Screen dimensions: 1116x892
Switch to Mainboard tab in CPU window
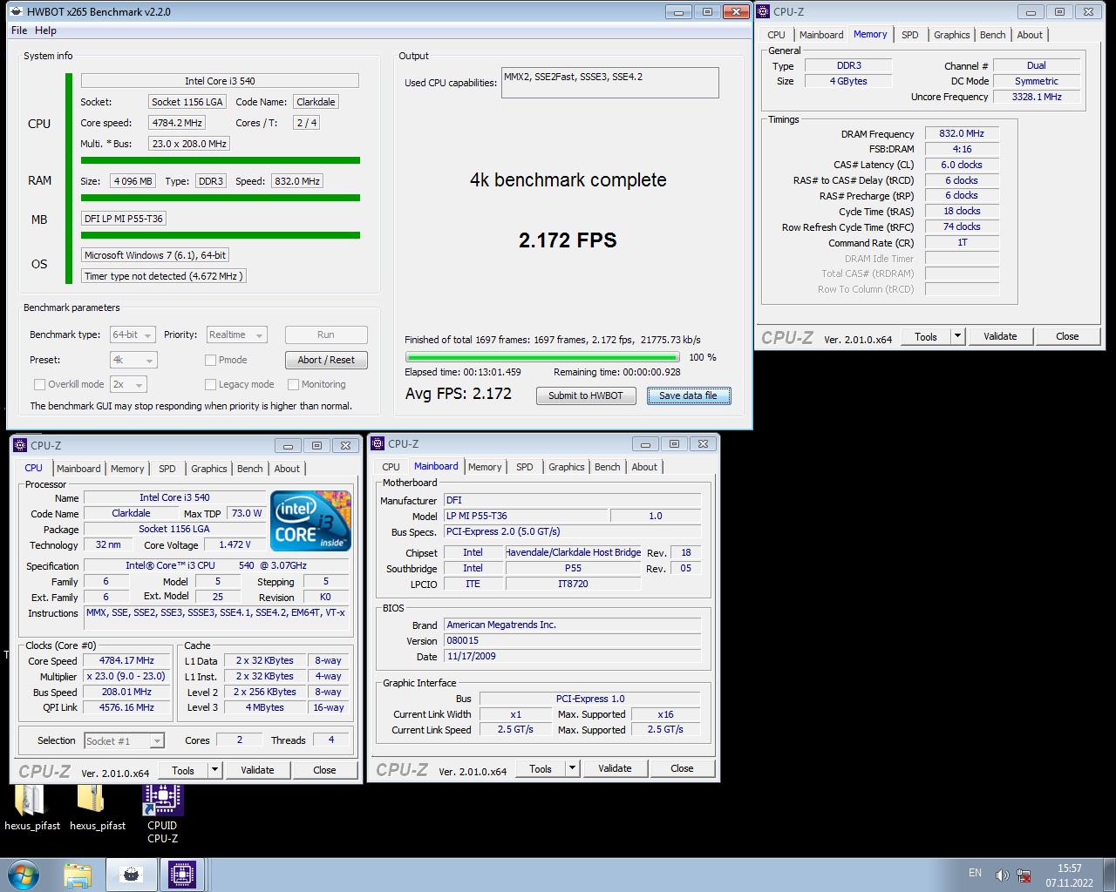pos(78,469)
